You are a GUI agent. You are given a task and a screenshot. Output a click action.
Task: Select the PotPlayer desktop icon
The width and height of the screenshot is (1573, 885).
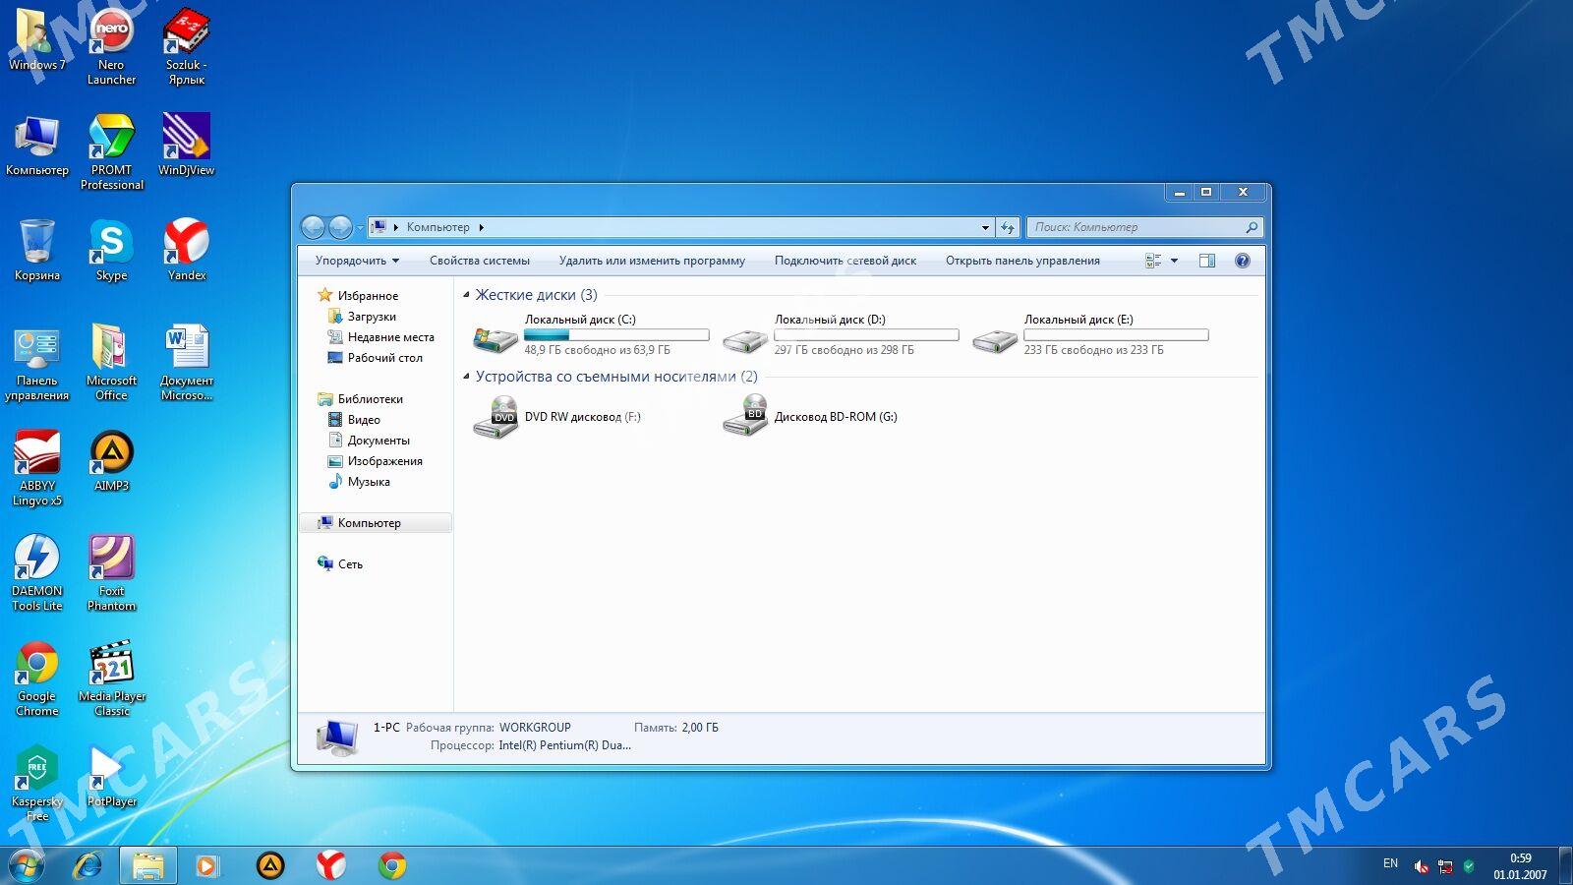[x=111, y=776]
